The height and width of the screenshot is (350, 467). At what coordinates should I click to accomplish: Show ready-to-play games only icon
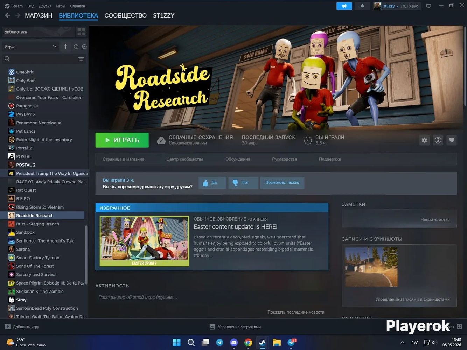84,47
